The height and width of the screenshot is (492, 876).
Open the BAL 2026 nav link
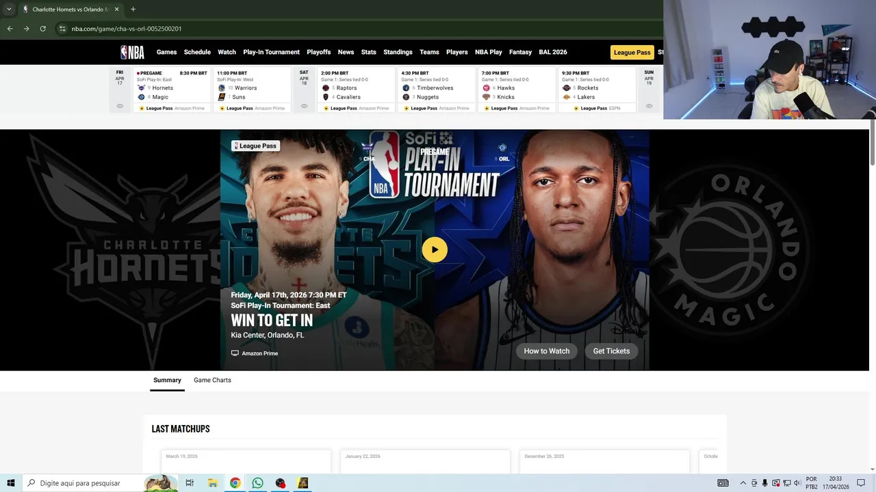pyautogui.click(x=553, y=52)
